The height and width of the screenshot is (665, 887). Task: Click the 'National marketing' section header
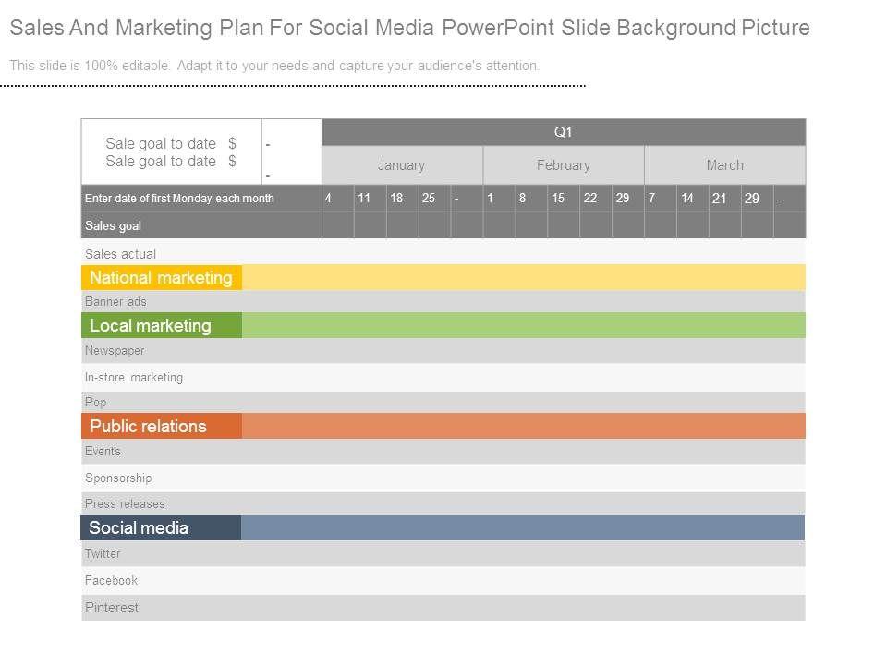[x=162, y=278]
